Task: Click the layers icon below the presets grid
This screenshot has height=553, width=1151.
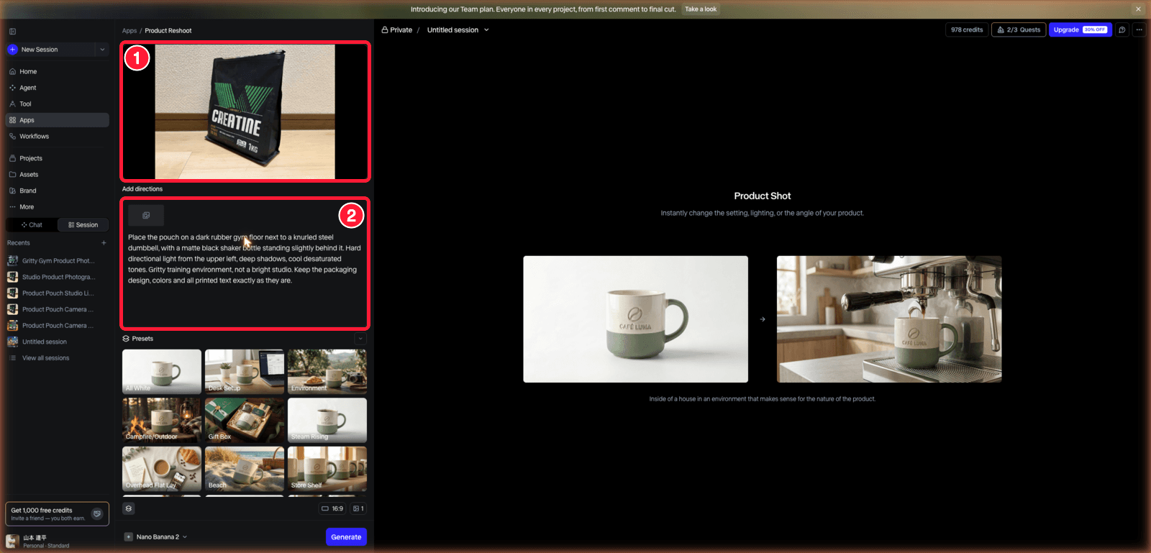Action: (x=129, y=508)
